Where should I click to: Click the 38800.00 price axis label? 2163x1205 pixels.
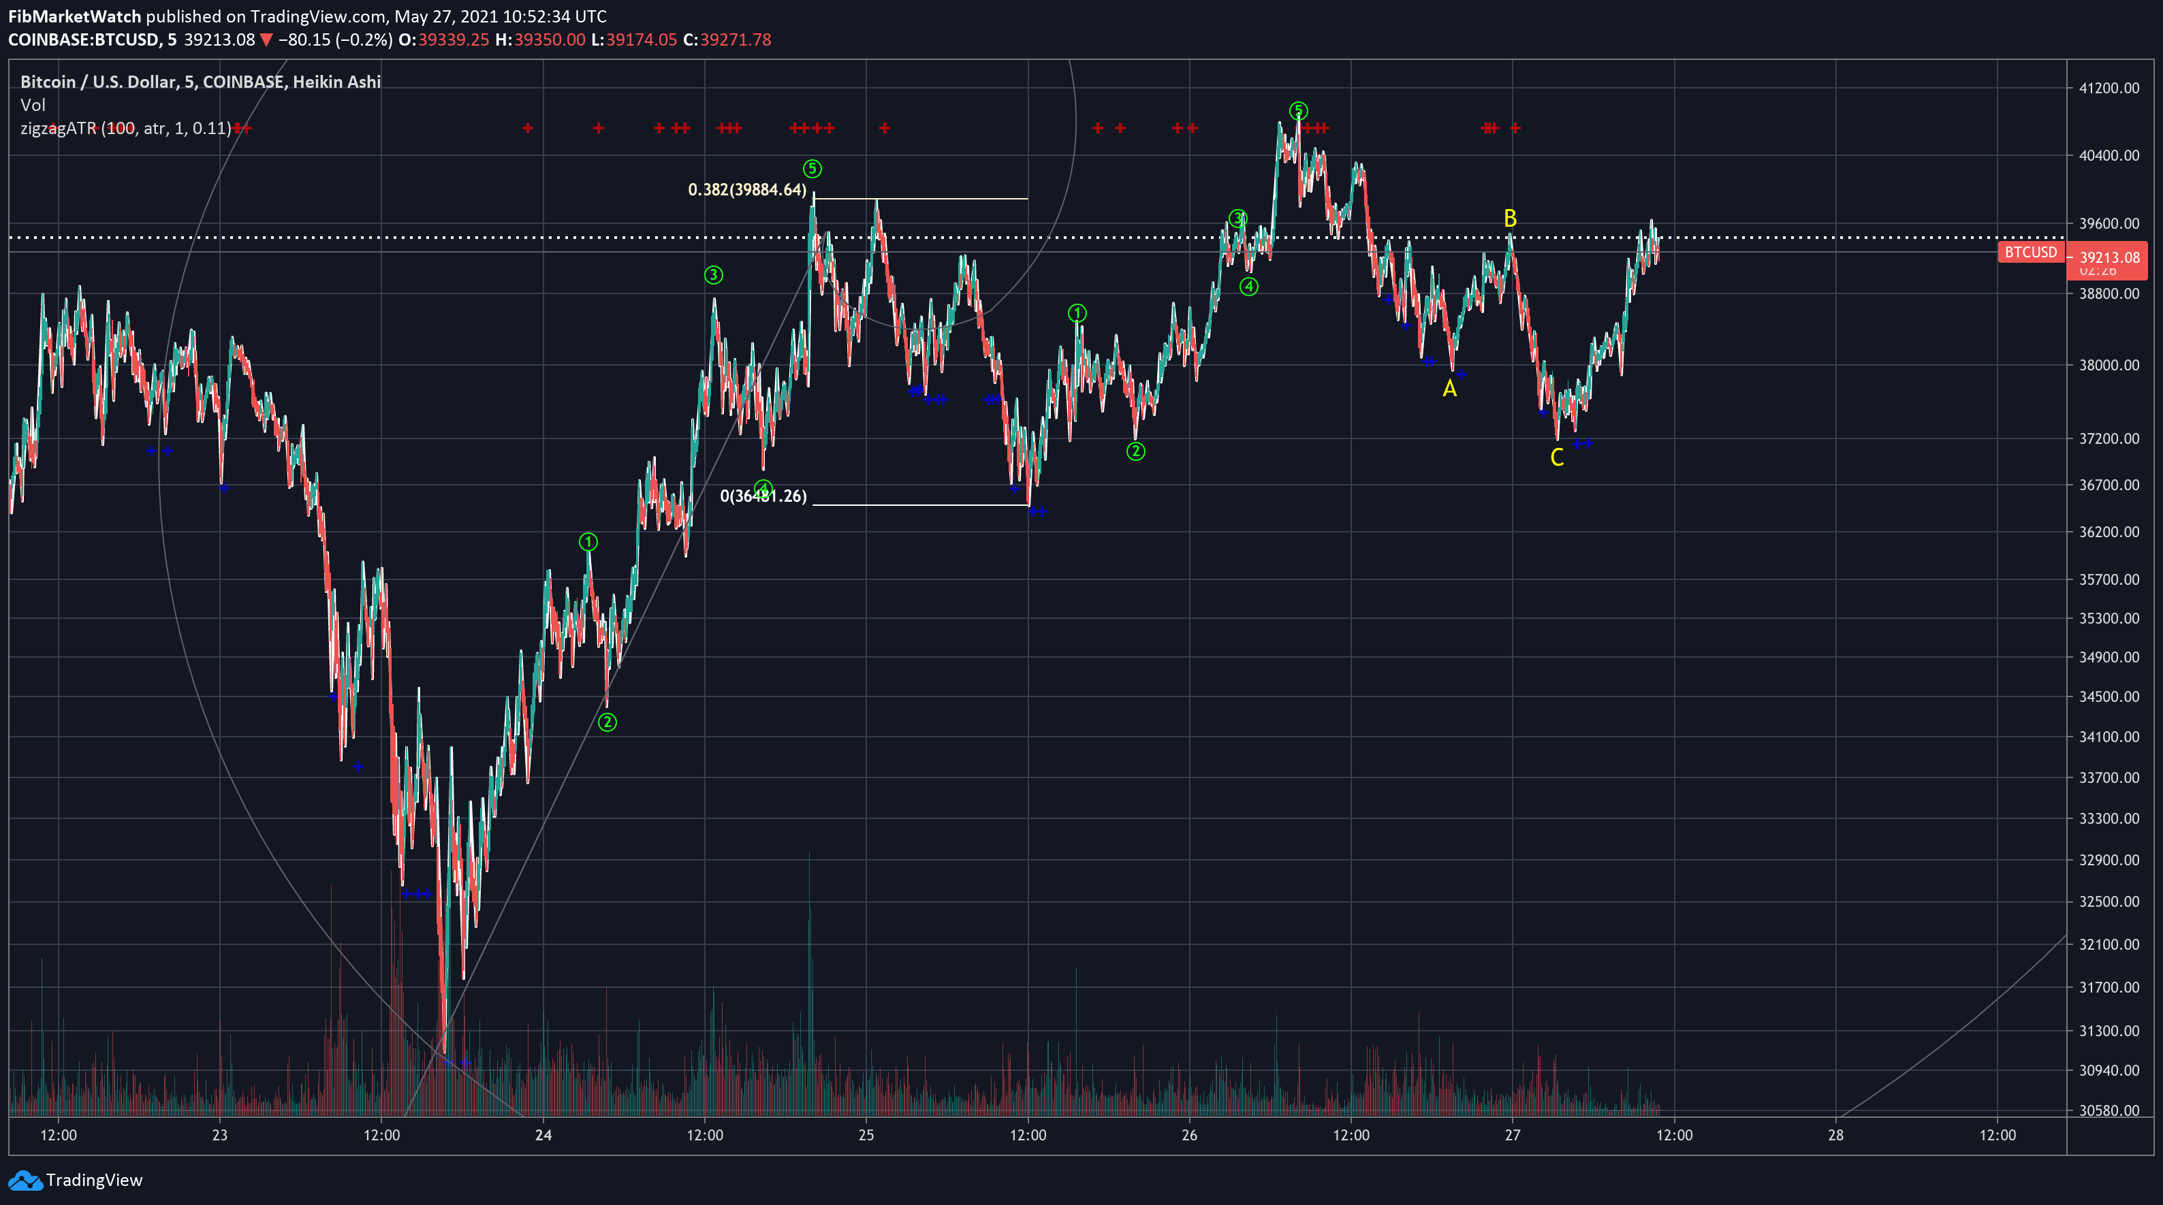click(x=2109, y=293)
